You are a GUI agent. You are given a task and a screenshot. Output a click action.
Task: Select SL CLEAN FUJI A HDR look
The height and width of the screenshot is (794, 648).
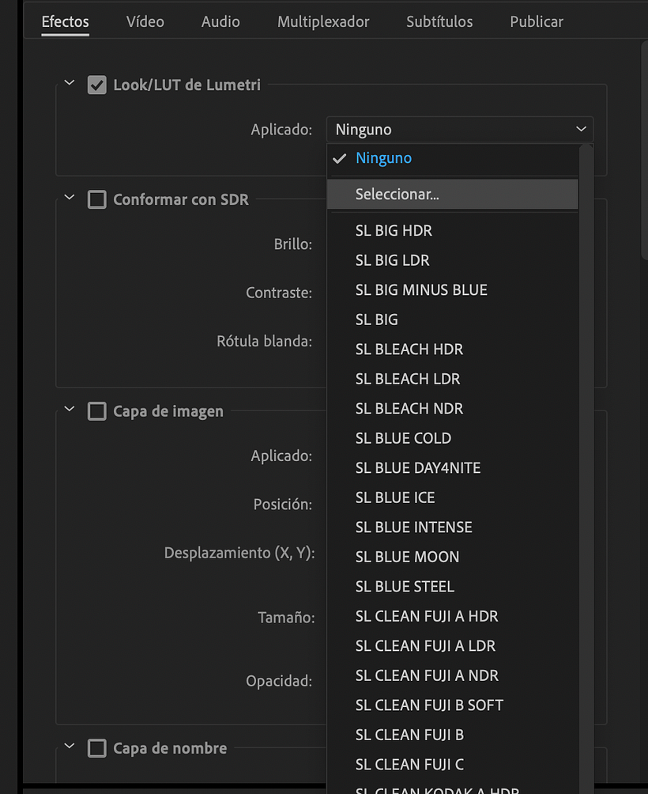[452, 616]
